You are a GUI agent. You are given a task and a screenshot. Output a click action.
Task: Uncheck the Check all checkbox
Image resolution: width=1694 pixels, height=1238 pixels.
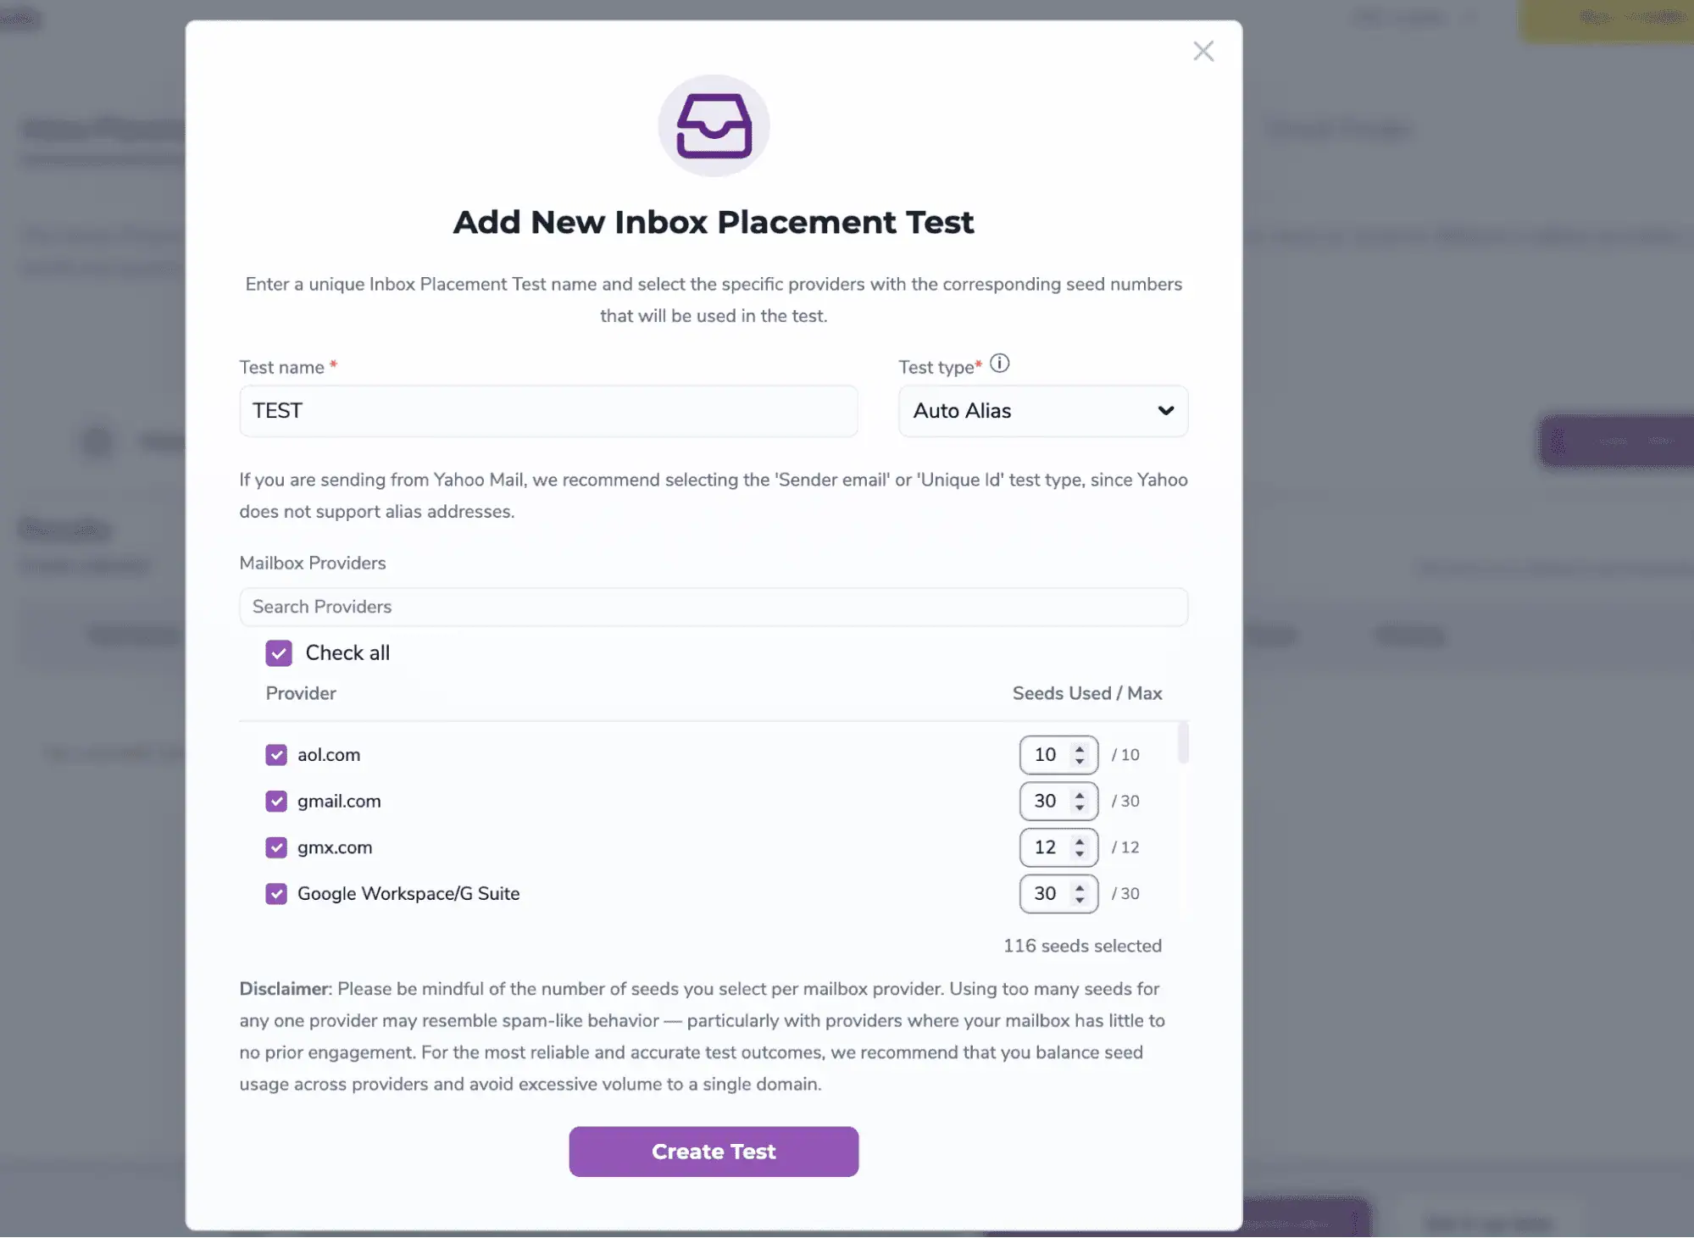tap(280, 652)
